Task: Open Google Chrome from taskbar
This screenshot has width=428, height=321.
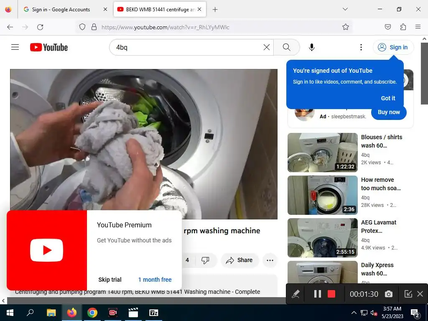Action: tap(92, 313)
